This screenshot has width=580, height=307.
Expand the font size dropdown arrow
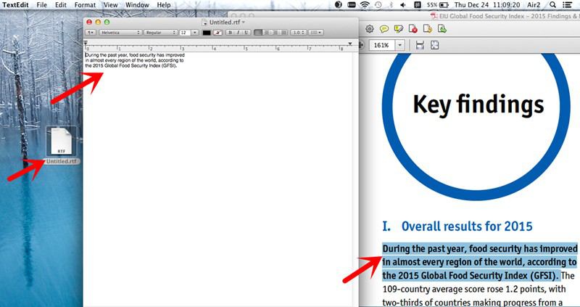pyautogui.click(x=195, y=33)
